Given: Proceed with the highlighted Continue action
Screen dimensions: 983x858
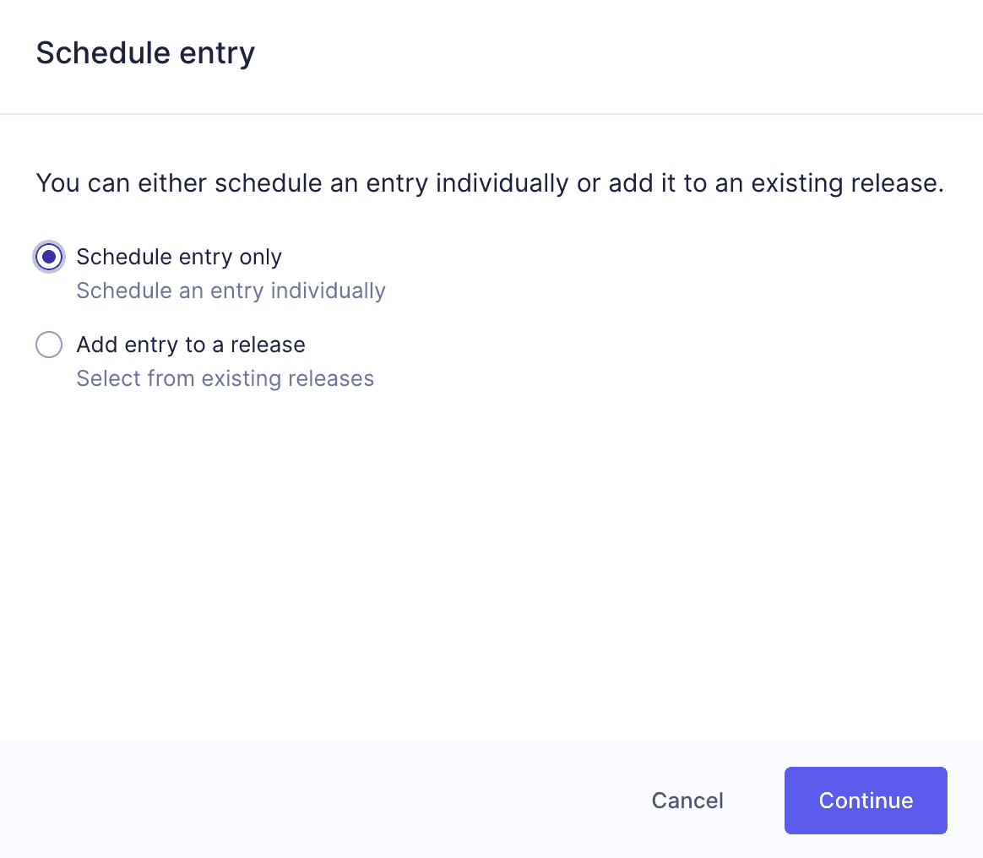Looking at the screenshot, I should click(865, 800).
